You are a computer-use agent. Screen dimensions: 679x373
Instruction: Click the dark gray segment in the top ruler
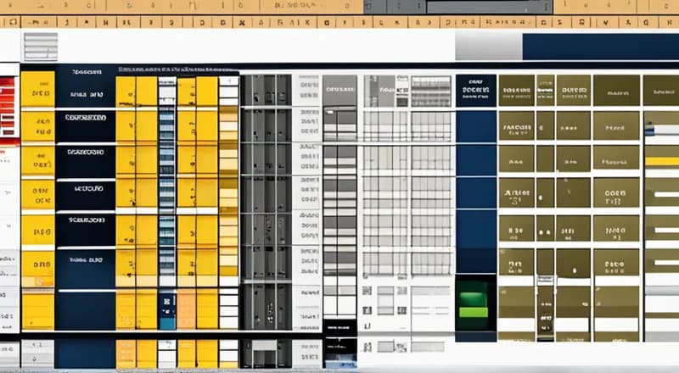tap(394, 6)
